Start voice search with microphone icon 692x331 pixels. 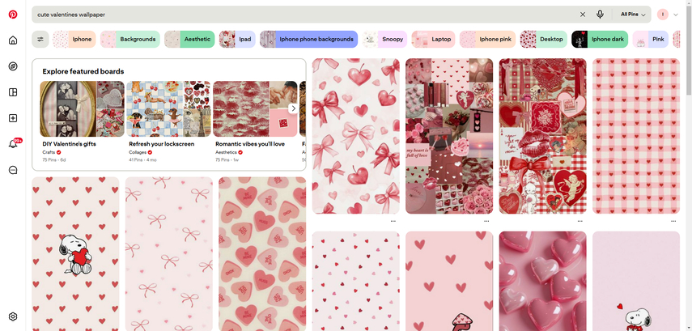[x=600, y=15]
